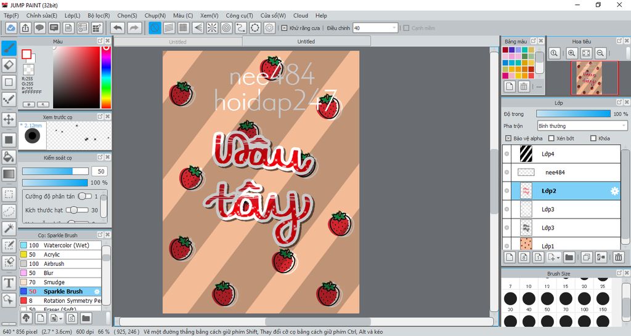Click the hue spectrum strip

click(106, 77)
